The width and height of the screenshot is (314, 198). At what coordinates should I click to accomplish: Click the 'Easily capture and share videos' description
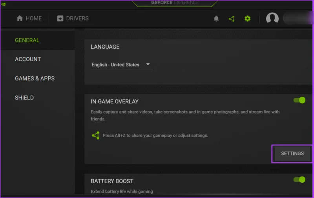[185, 115]
